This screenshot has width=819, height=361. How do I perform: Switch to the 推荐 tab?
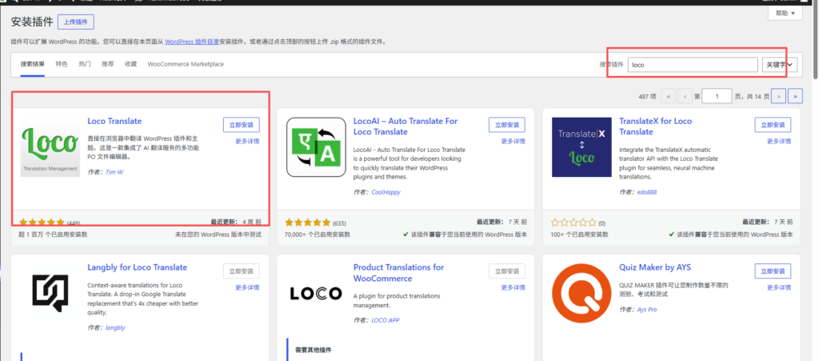108,64
